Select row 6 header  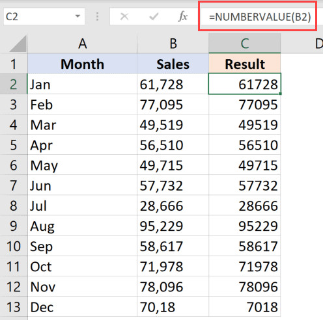[x=14, y=165]
